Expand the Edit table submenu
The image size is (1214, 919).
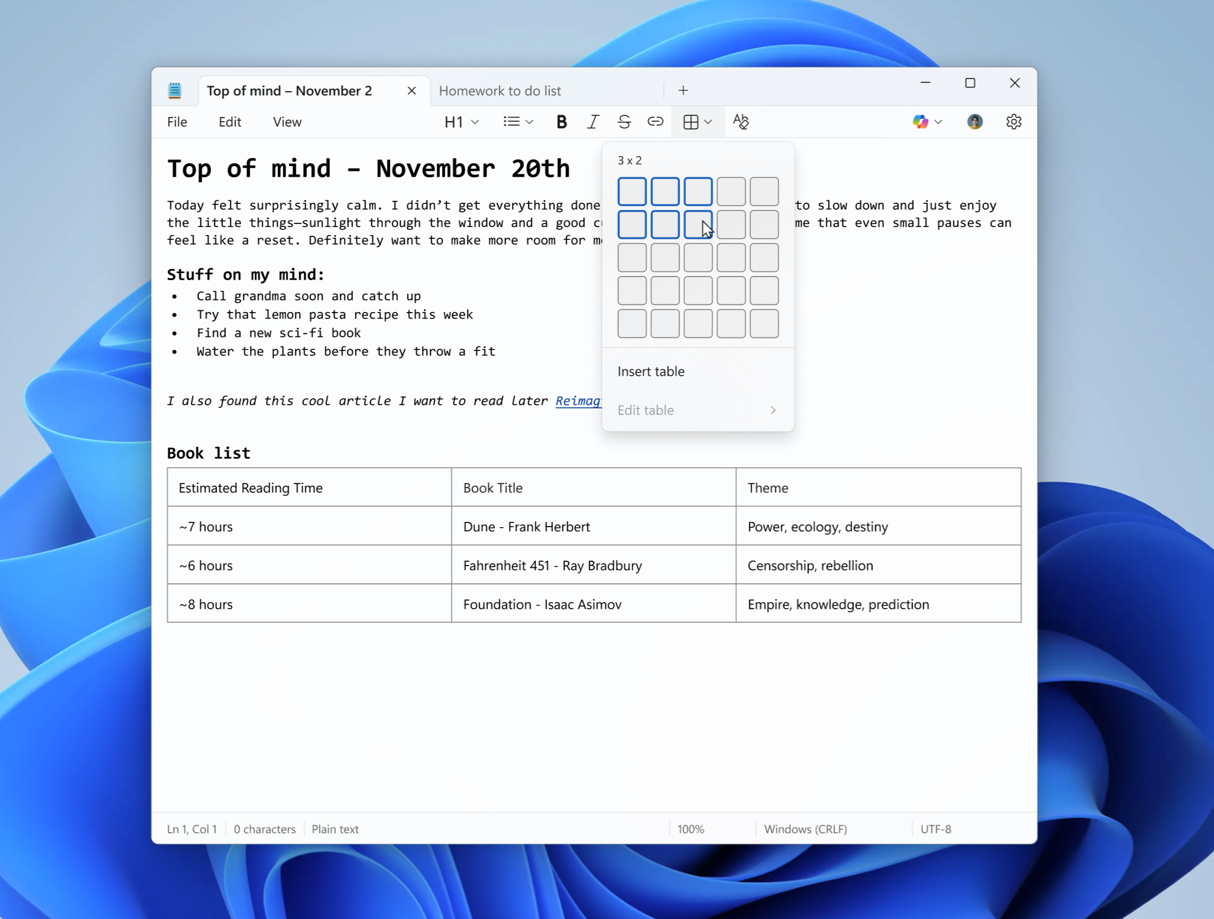pos(697,410)
